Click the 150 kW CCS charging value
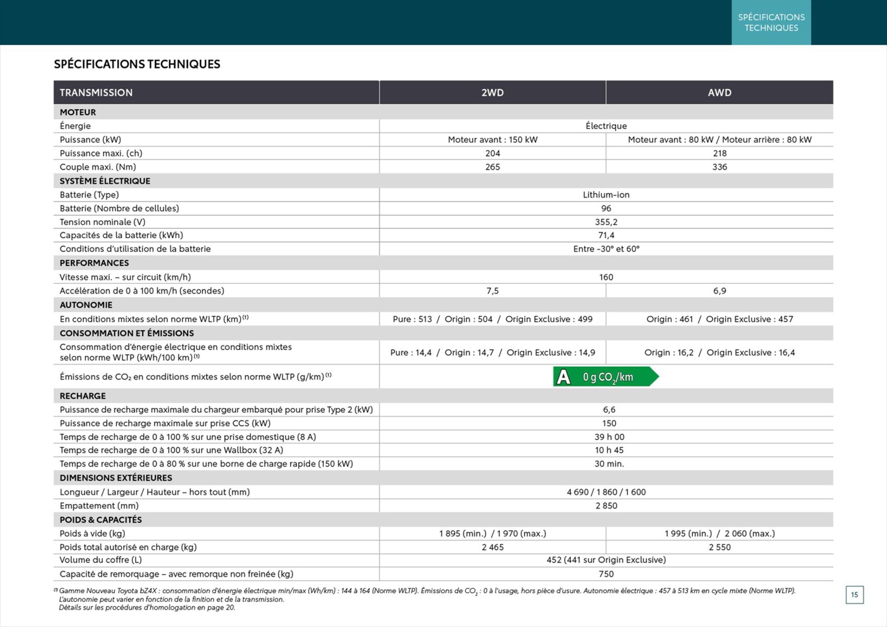The height and width of the screenshot is (627, 887). tap(609, 423)
